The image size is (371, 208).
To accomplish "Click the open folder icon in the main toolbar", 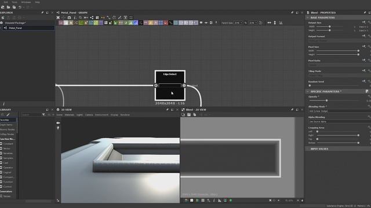I will coord(8,8).
